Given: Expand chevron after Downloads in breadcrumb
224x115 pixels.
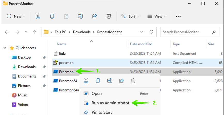Looking at the screenshot, I should click(94, 32).
